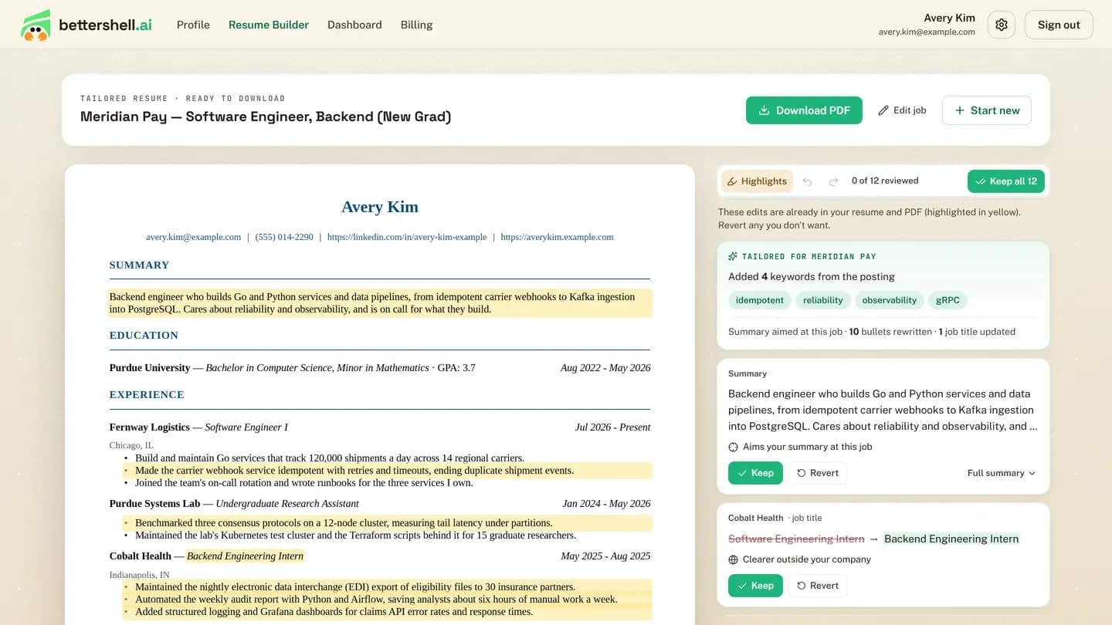This screenshot has height=625, width=1112.
Task: Click the target icon beside 'Aims your summary'
Action: 733,447
